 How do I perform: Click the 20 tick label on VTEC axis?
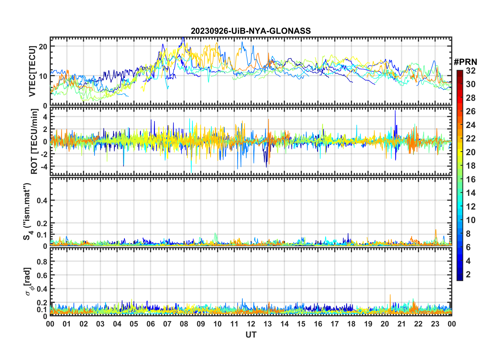point(43,47)
